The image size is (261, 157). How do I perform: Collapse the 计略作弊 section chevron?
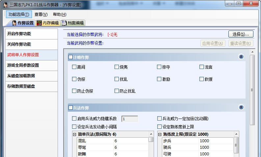tap(241, 57)
